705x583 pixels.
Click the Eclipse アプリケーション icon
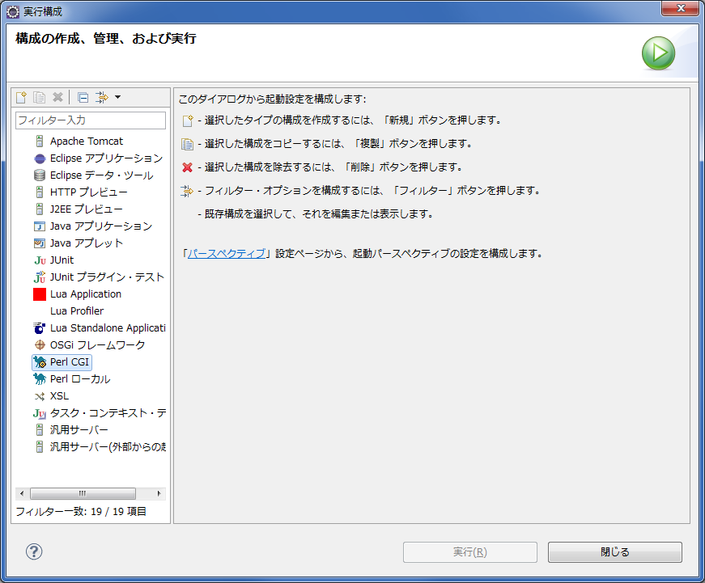(40, 158)
